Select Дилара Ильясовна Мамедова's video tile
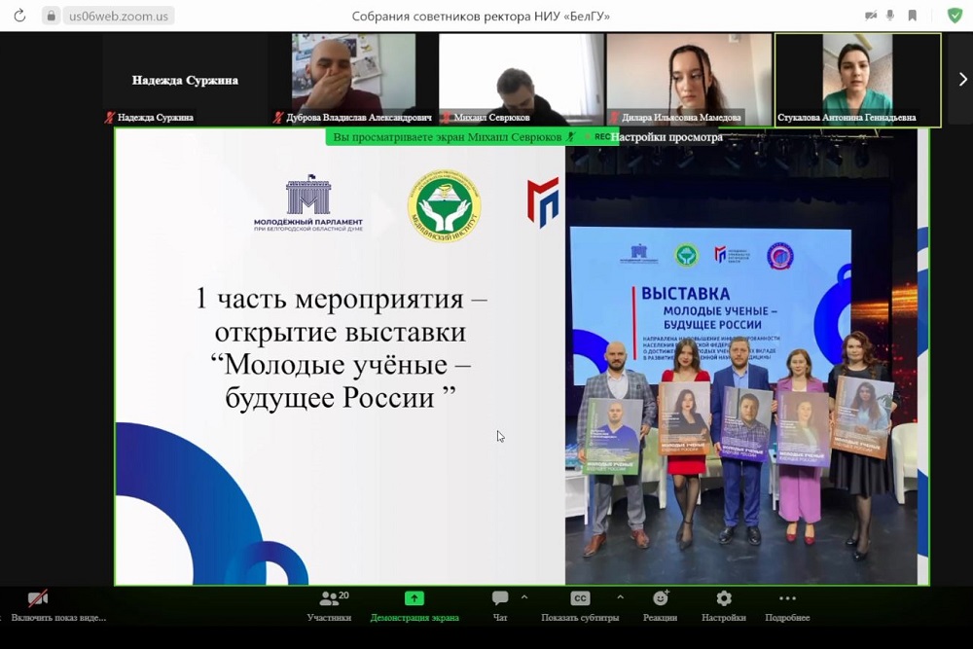 tap(689, 79)
